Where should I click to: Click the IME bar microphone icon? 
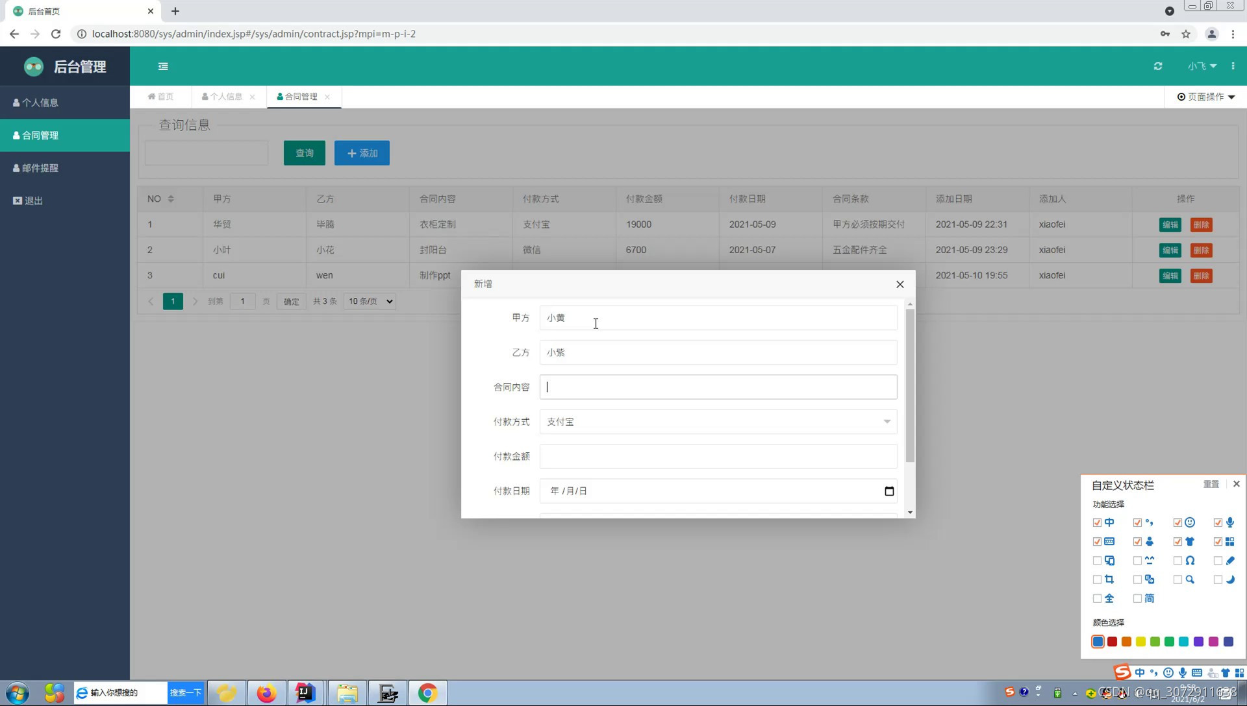click(x=1183, y=673)
